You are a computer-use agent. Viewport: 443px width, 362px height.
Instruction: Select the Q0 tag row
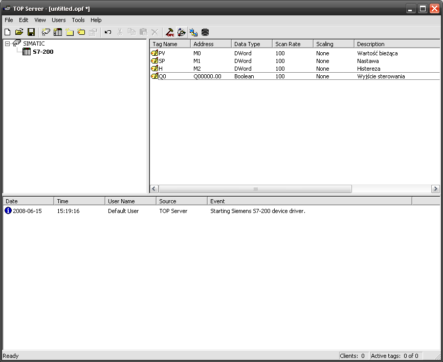click(162, 76)
